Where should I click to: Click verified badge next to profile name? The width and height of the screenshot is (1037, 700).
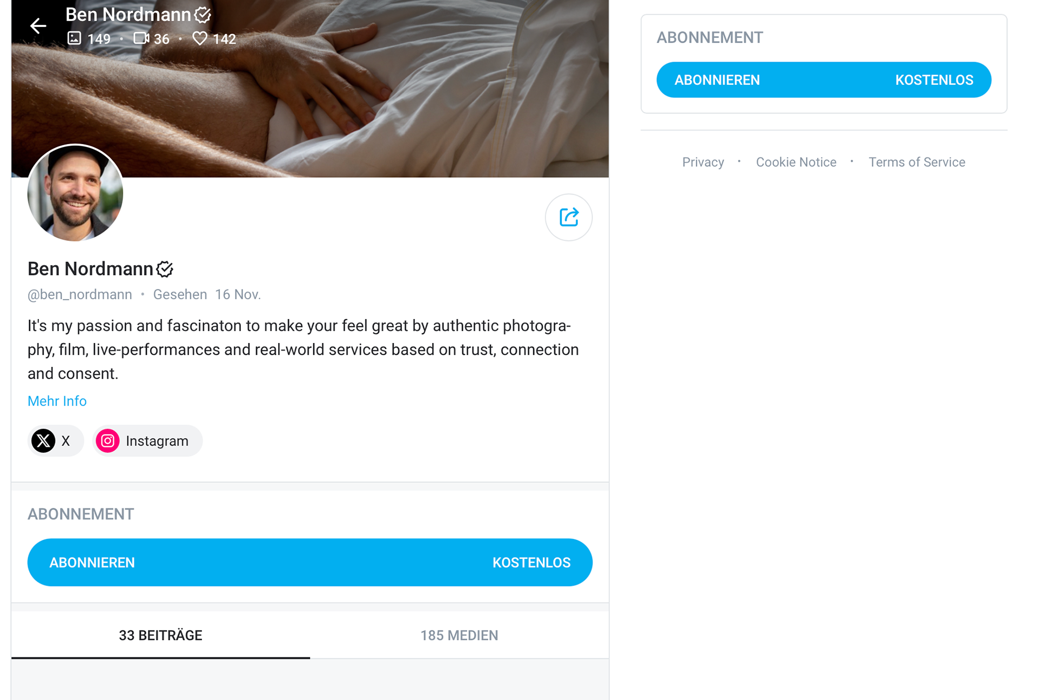pyautogui.click(x=165, y=269)
